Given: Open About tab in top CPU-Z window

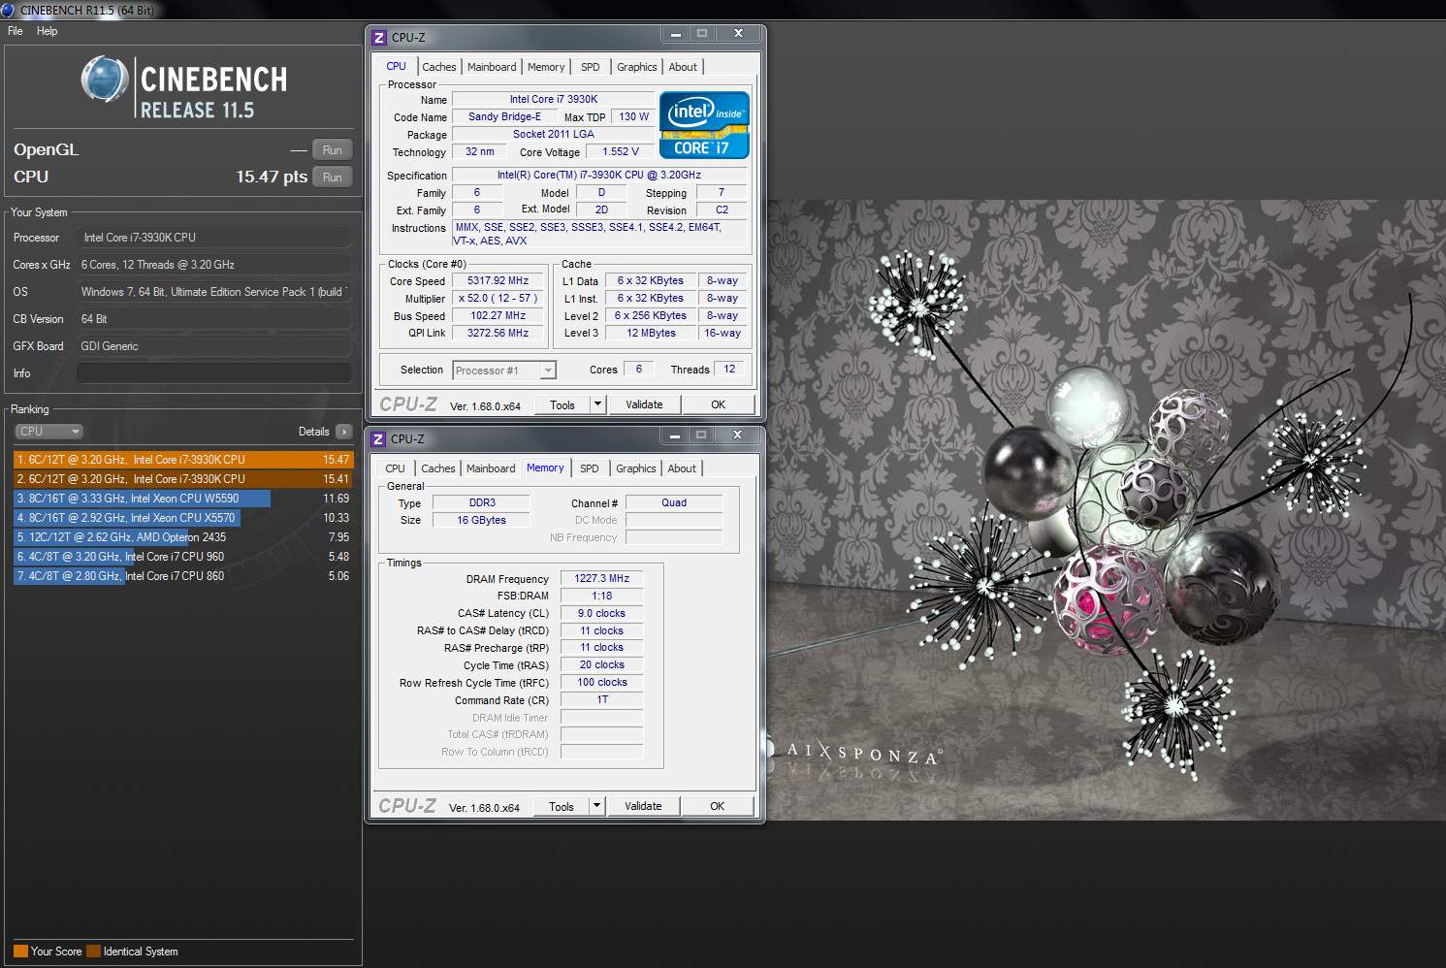Looking at the screenshot, I should point(683,67).
